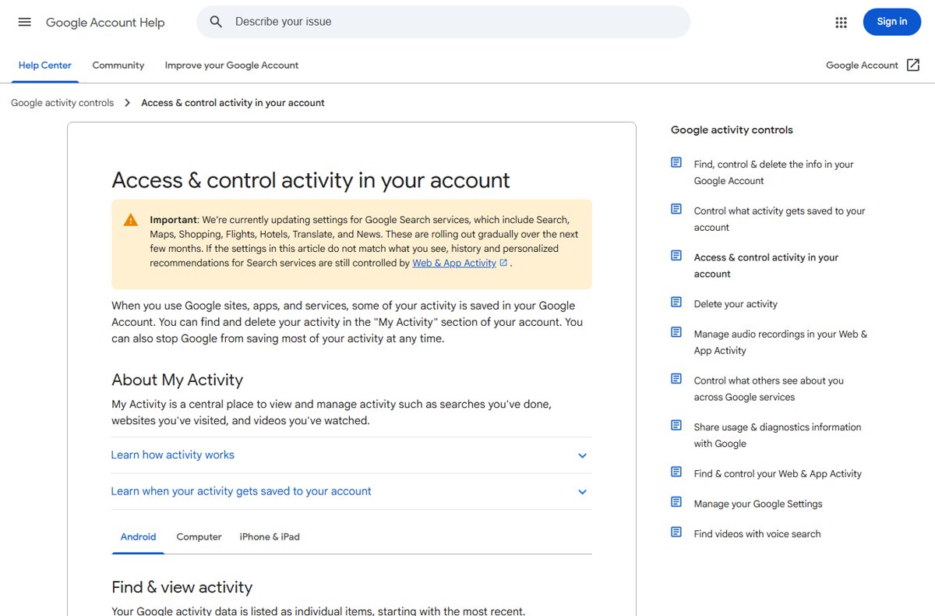Open Delete your activity article
The width and height of the screenshot is (935, 616).
tap(736, 304)
